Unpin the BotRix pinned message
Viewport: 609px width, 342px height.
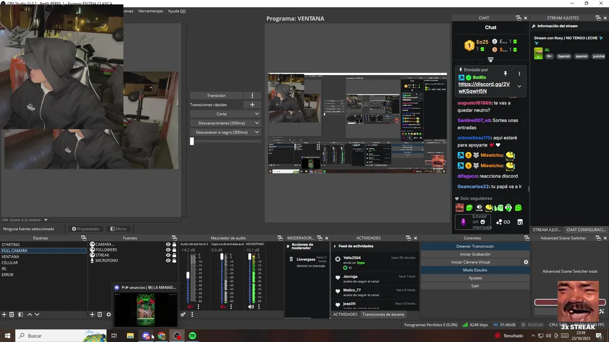pyautogui.click(x=505, y=74)
